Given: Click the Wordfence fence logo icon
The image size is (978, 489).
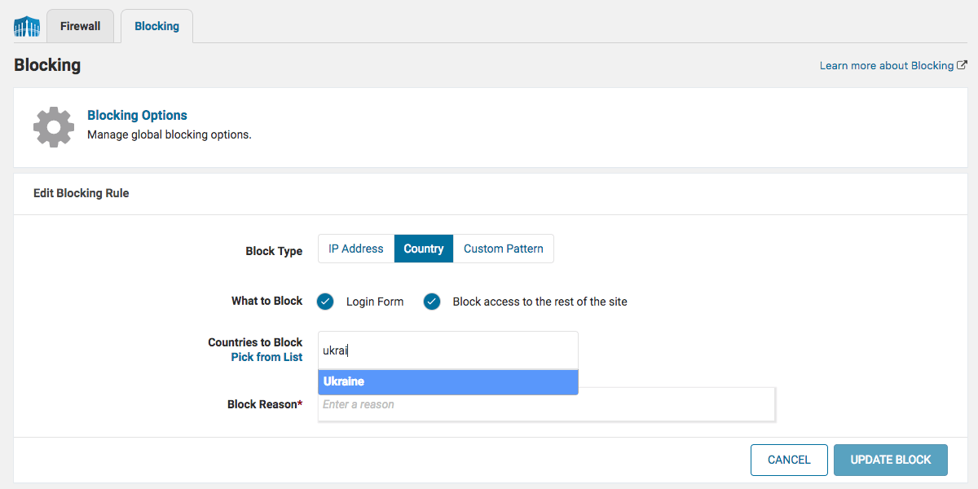Looking at the screenshot, I should (x=27, y=27).
